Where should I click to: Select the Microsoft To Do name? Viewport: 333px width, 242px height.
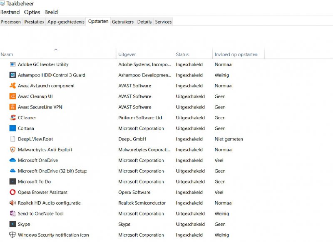[35, 182]
